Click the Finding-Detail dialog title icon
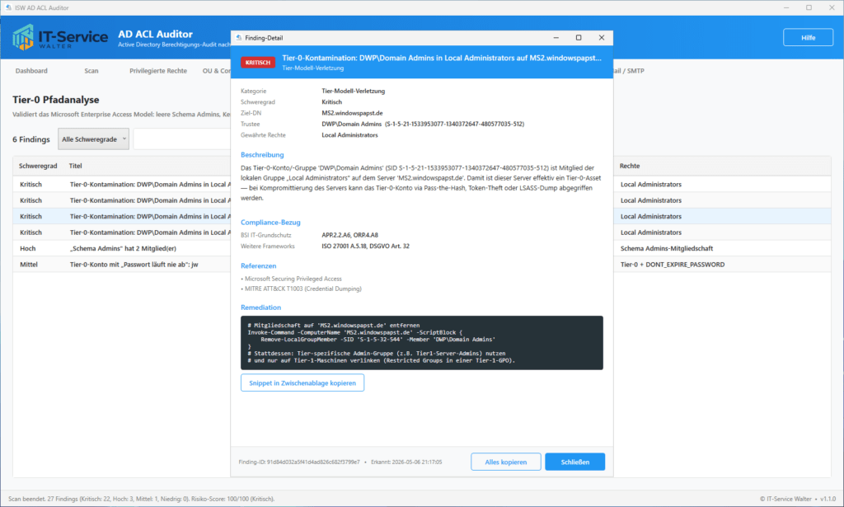The image size is (844, 507). [x=238, y=38]
